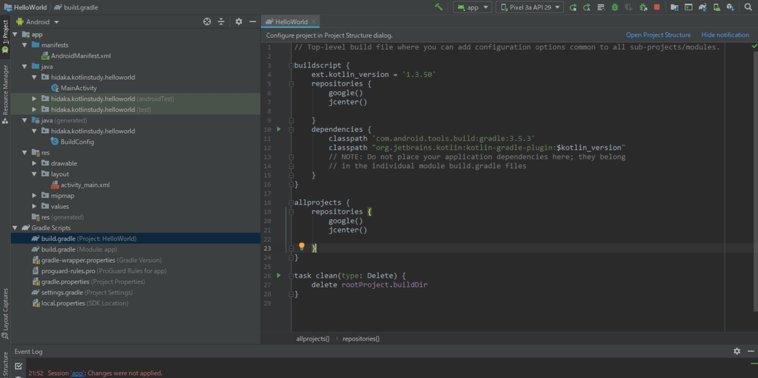Open the Android project view dropdown

(37, 21)
